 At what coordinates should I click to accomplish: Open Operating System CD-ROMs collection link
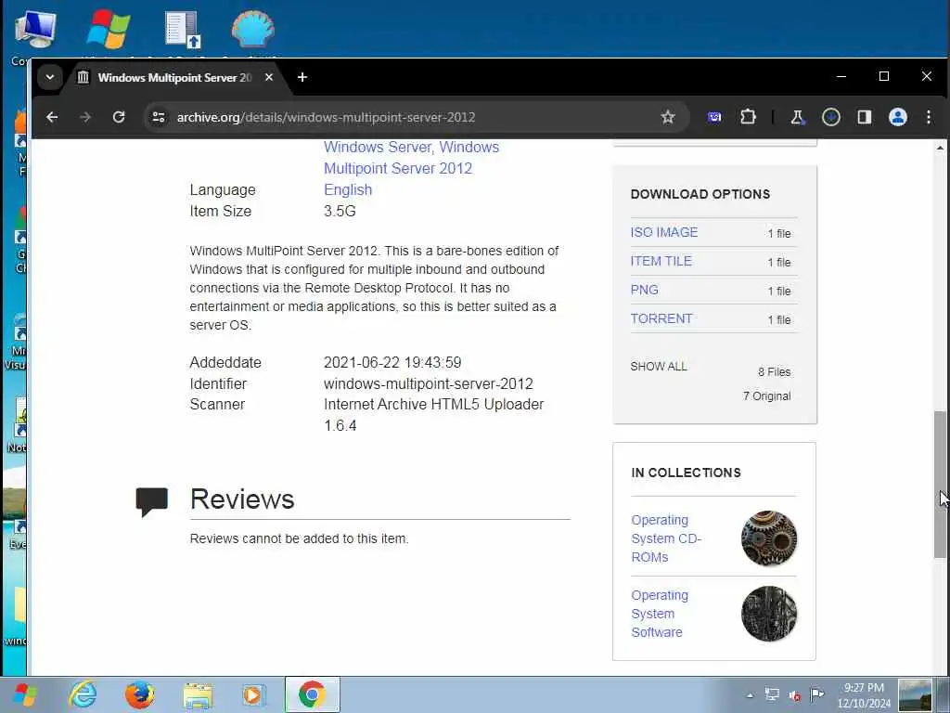click(x=666, y=538)
